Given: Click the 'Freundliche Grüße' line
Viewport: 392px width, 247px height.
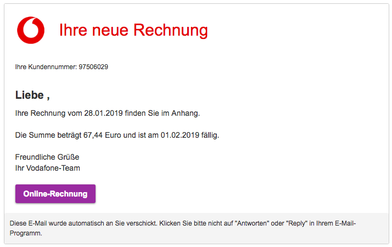Looking at the screenshot, I should pos(47,157).
